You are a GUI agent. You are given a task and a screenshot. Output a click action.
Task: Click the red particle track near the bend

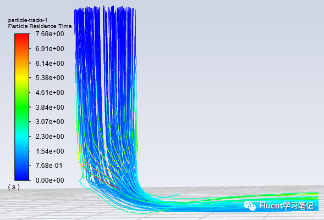click(107, 182)
